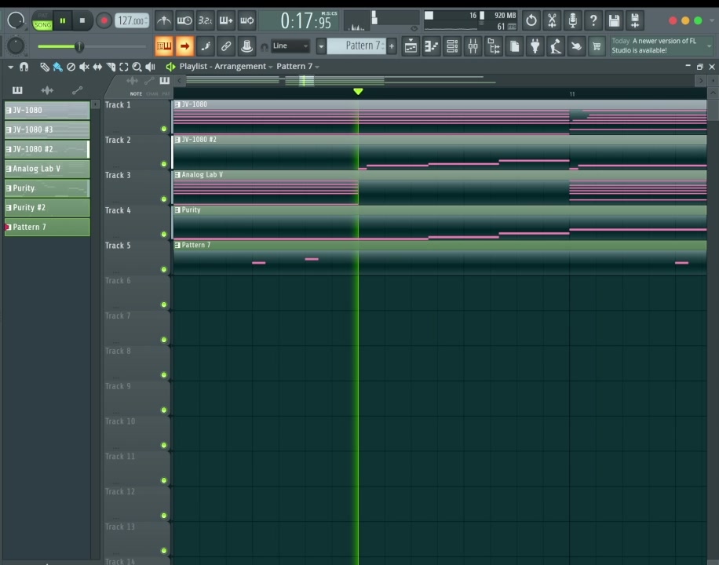Viewport: 719px width, 565px height.
Task: Open the Line snap dropdown
Action: point(290,46)
